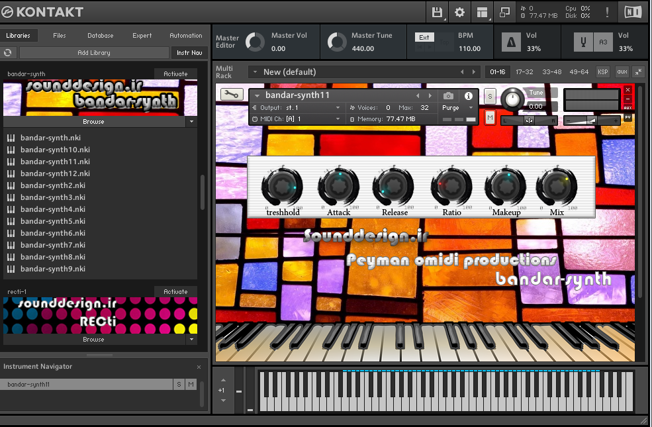Screen dimensions: 652x427
Task: Activate the recti-1 library
Action: [175, 291]
